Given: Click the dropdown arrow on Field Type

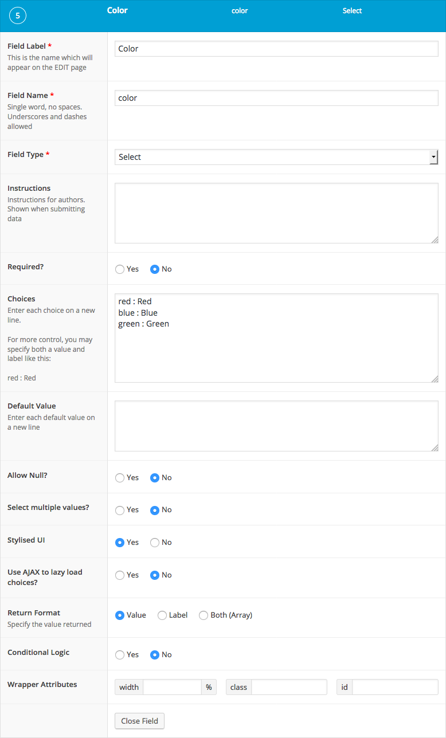Looking at the screenshot, I should [x=434, y=156].
